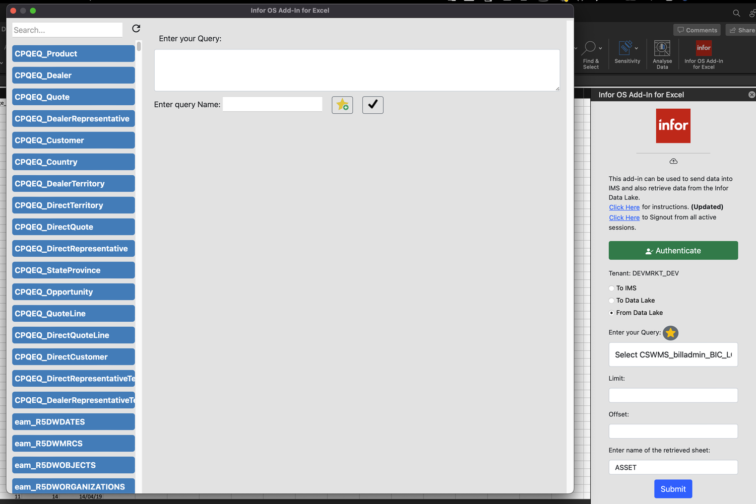Select the CPQEQ_DealerTerritory table
Viewport: 756px width, 504px height.
tap(74, 183)
